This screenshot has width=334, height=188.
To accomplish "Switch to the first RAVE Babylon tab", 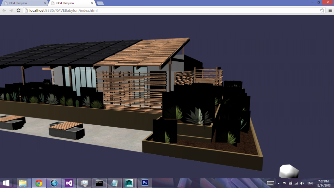I will point(20,3).
